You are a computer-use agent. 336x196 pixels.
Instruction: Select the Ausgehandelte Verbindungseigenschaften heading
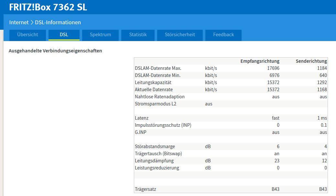click(55, 51)
